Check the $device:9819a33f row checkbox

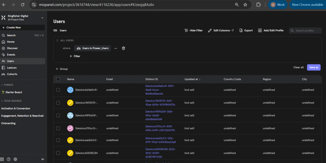click(x=58, y=115)
